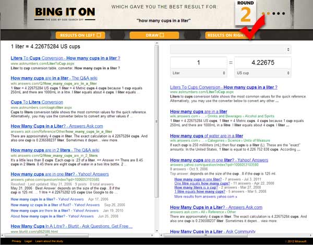Click left URL www.asknumbers.com/cuptoliter.aspx
Screen dimensions: 313x245
[42, 107]
